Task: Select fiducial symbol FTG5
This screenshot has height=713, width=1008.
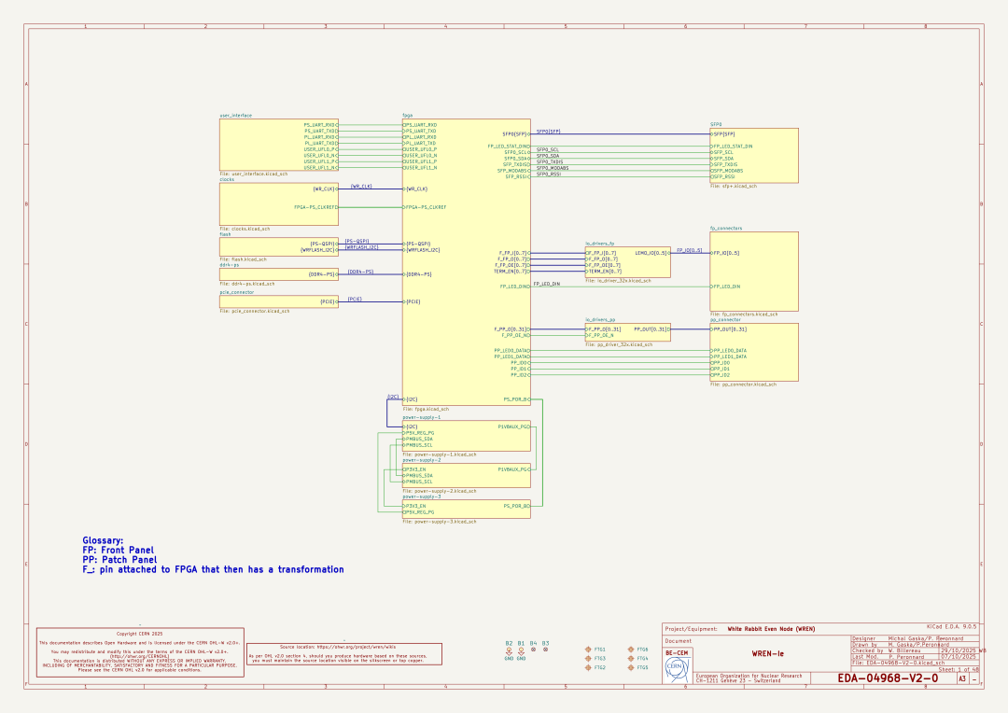Action: click(631, 667)
